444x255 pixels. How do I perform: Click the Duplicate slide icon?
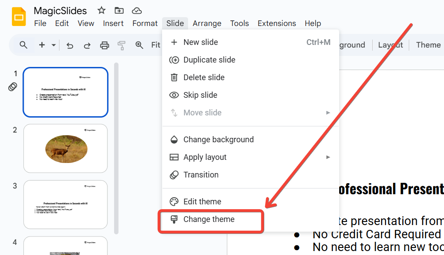coord(174,60)
